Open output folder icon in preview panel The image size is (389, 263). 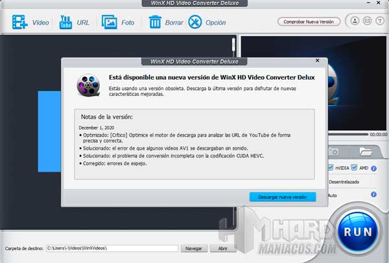(366, 151)
